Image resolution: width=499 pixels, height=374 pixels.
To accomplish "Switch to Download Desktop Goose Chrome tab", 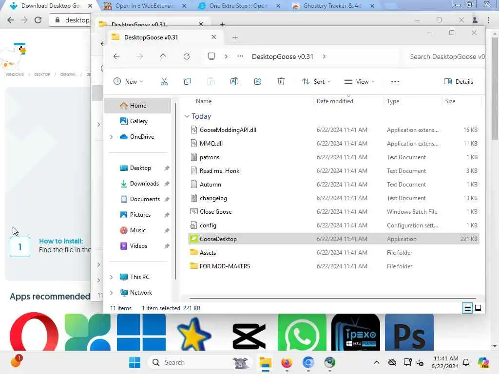I will pyautogui.click(x=51, y=6).
